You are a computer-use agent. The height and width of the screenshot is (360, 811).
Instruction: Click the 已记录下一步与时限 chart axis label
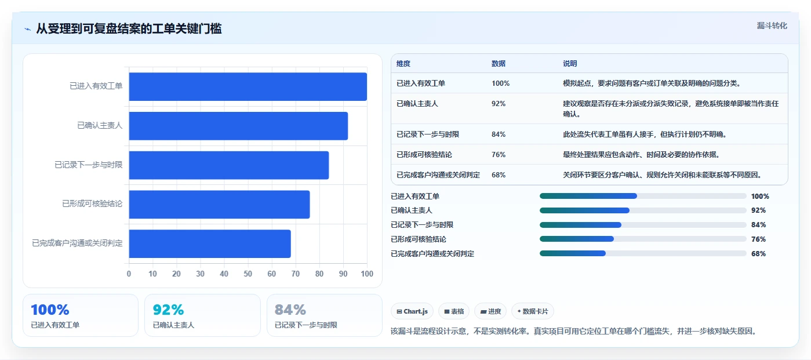[x=89, y=165]
